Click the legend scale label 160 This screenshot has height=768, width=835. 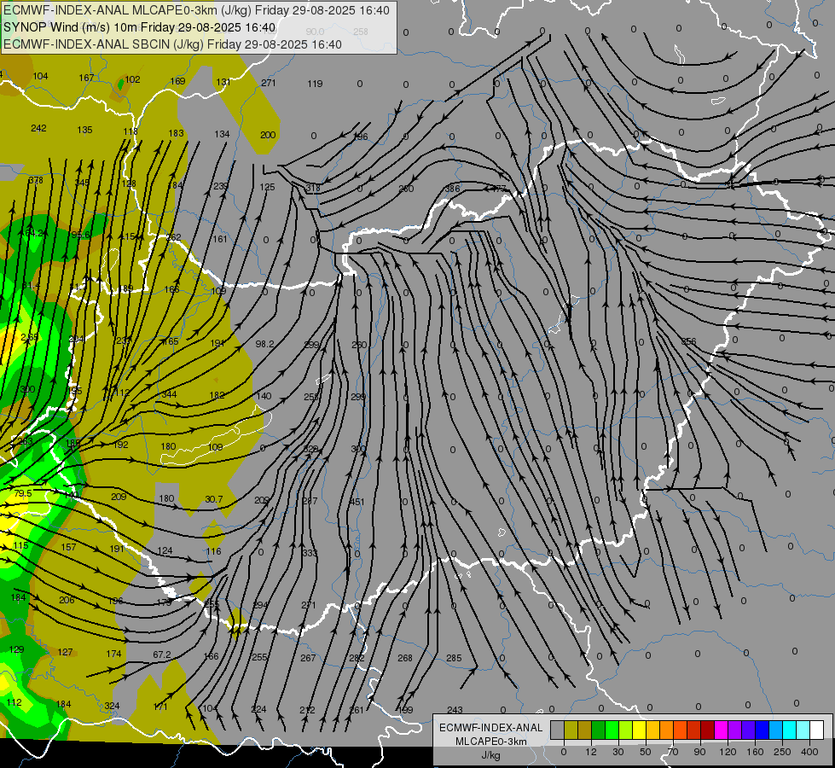[x=755, y=752]
